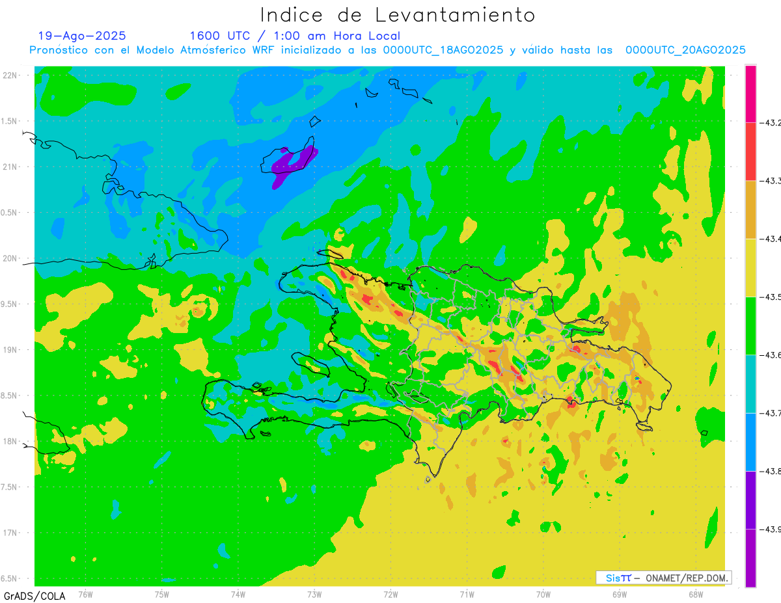Select the '7.5N' latitude label
The width and height of the screenshot is (781, 603).
10,487
